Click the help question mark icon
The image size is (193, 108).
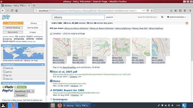click(x=162, y=17)
